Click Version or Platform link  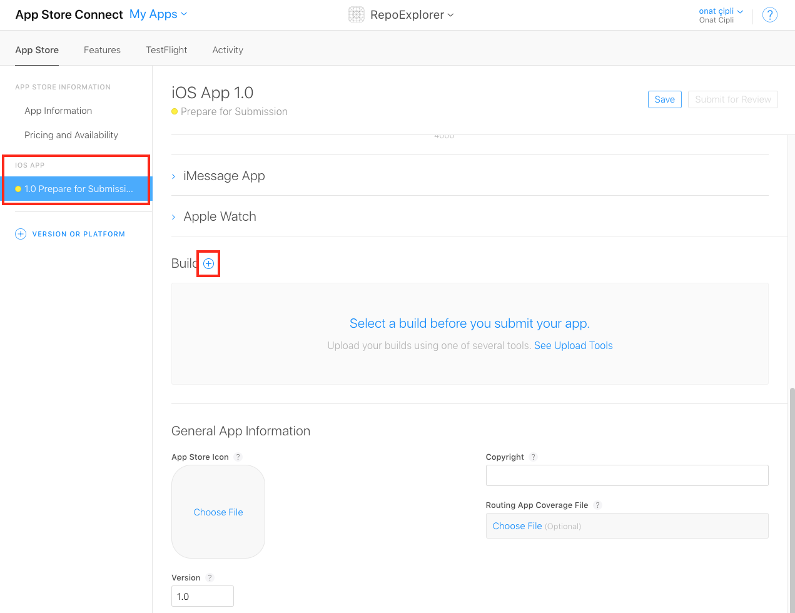coord(79,234)
